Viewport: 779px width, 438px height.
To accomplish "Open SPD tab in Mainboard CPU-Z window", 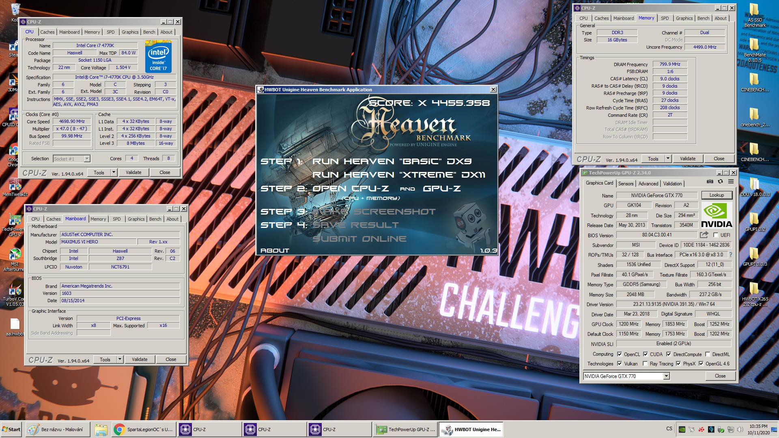I will 117,219.
